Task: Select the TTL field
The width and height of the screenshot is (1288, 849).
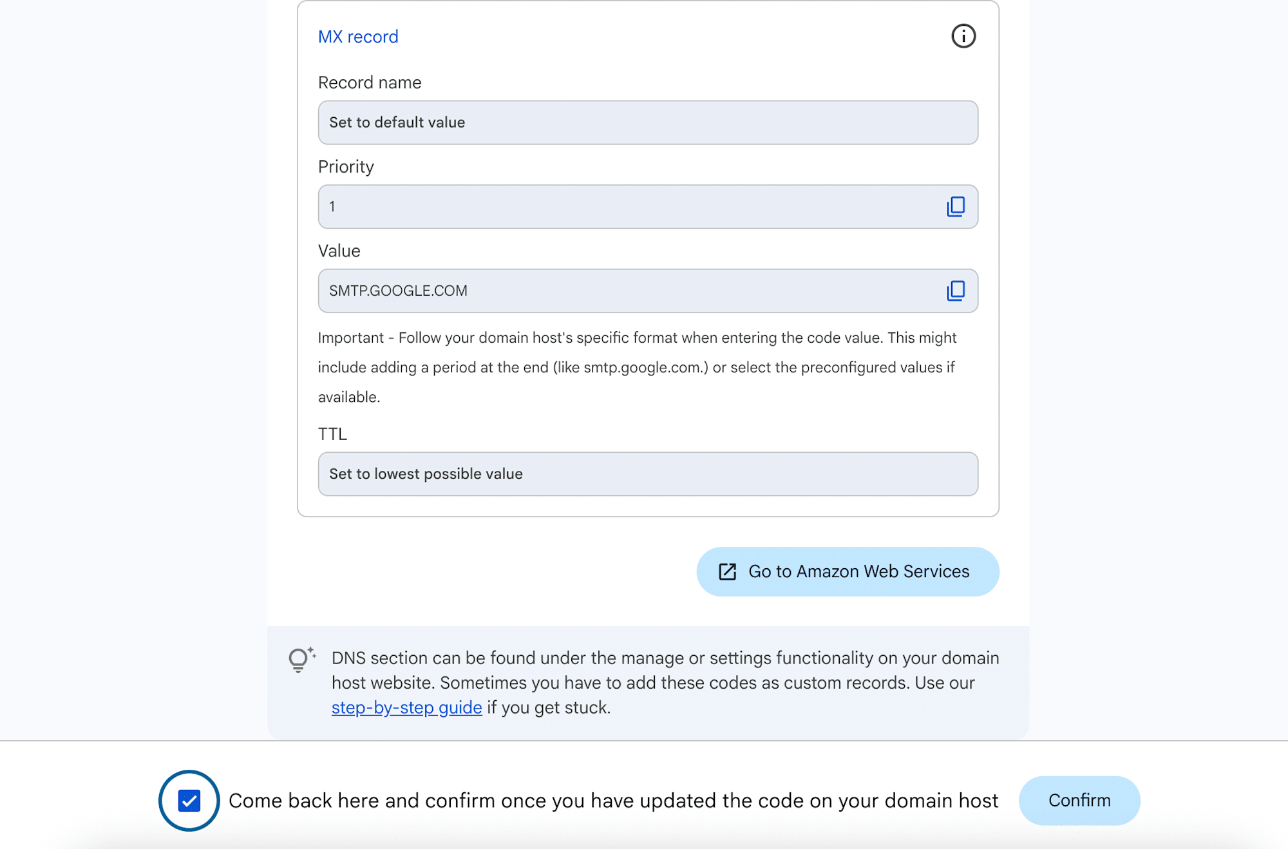Action: (647, 474)
